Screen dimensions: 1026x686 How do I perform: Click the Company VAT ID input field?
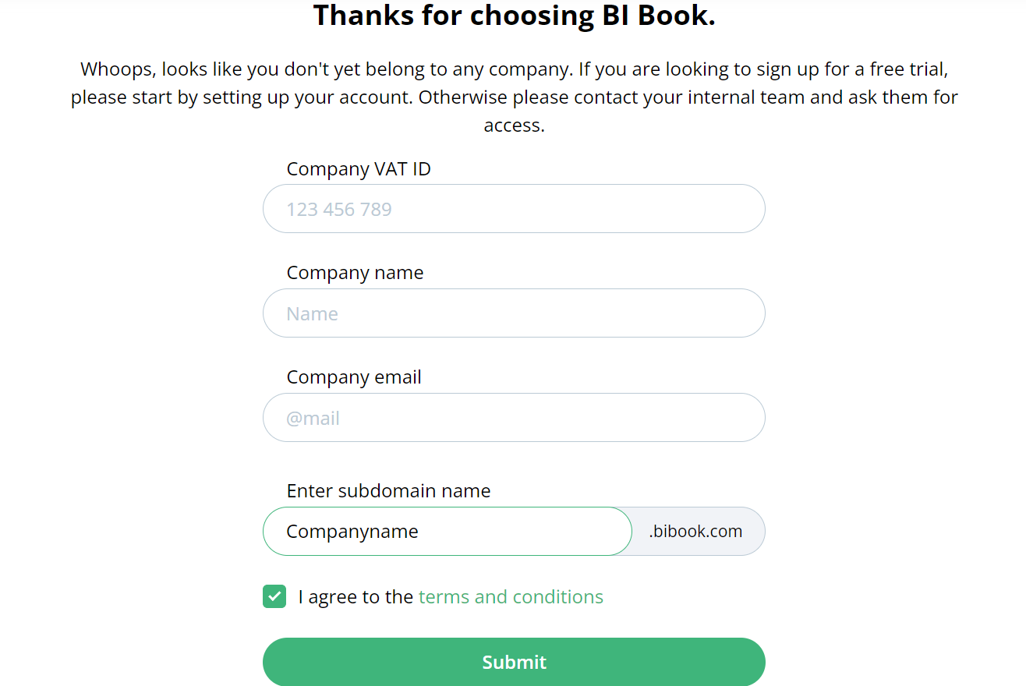click(513, 209)
